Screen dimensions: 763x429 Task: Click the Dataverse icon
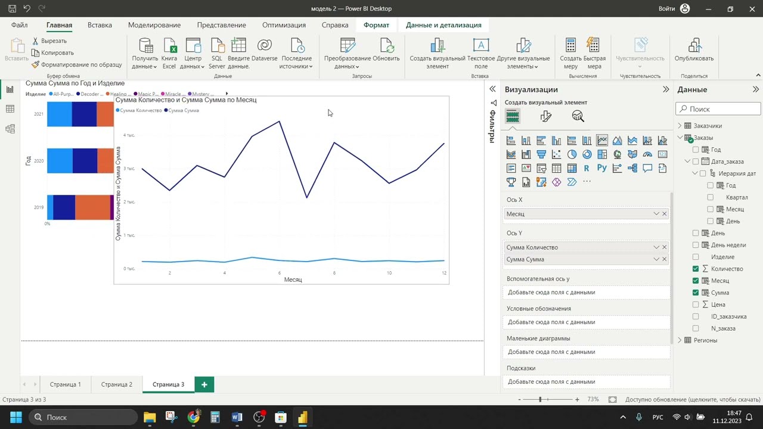click(x=264, y=45)
